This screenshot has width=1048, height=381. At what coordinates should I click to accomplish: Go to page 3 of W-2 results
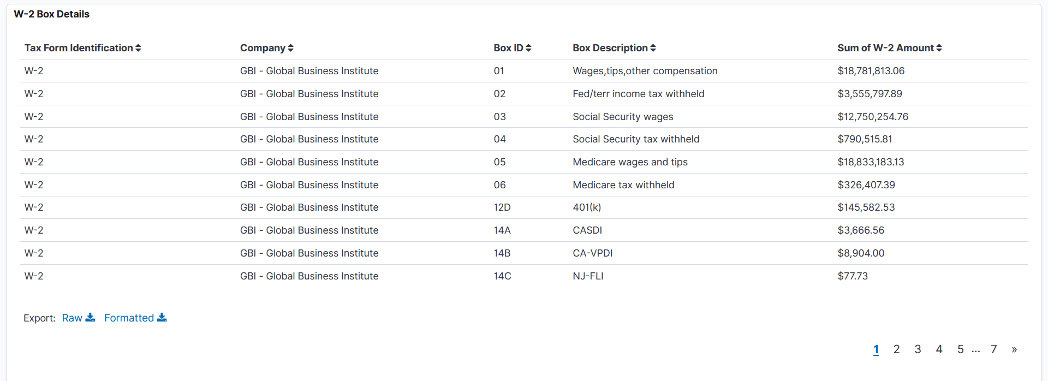coord(918,349)
